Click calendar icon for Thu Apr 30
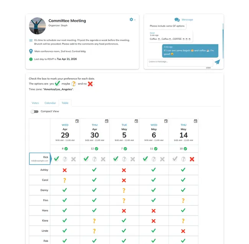 point(106,121)
